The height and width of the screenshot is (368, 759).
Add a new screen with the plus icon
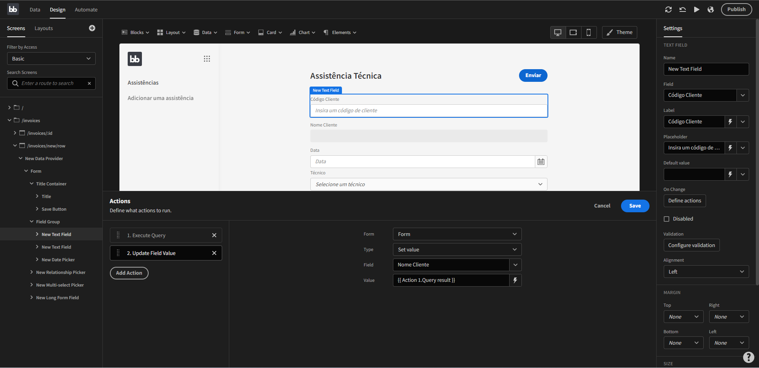point(92,28)
